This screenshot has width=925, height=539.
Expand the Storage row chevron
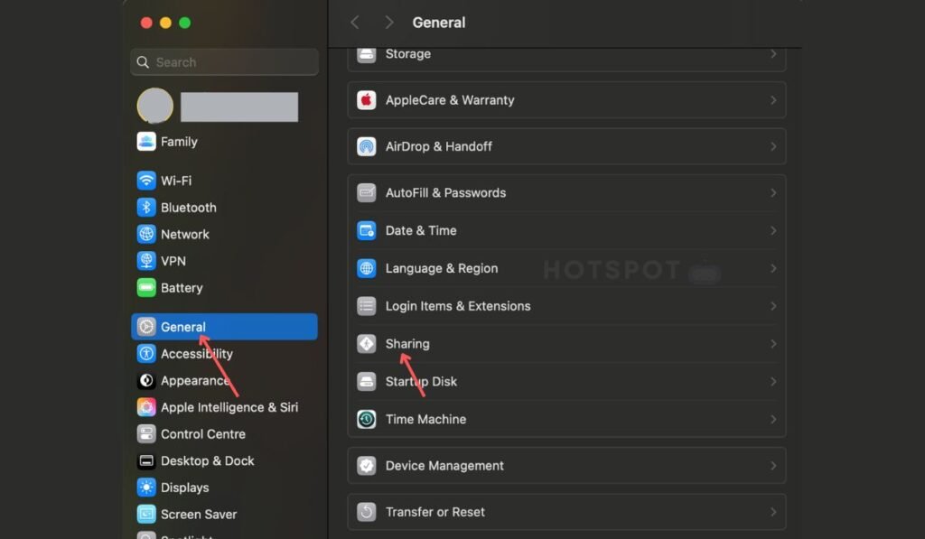click(774, 54)
